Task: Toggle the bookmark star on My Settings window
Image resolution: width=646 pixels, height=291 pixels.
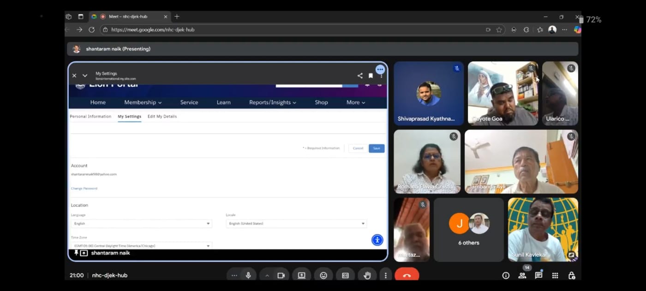Action: pos(370,75)
